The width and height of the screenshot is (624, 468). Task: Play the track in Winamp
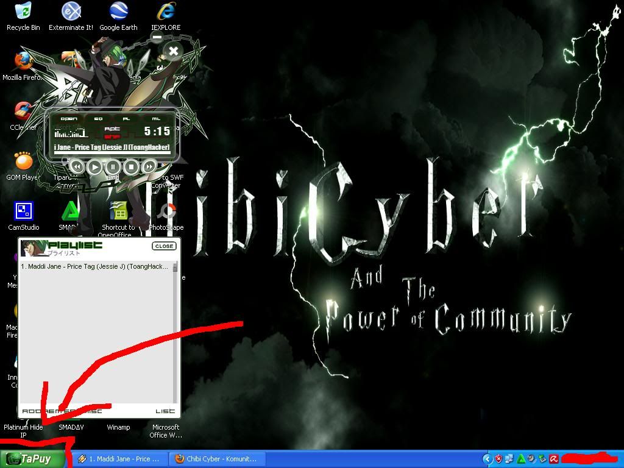pos(94,167)
